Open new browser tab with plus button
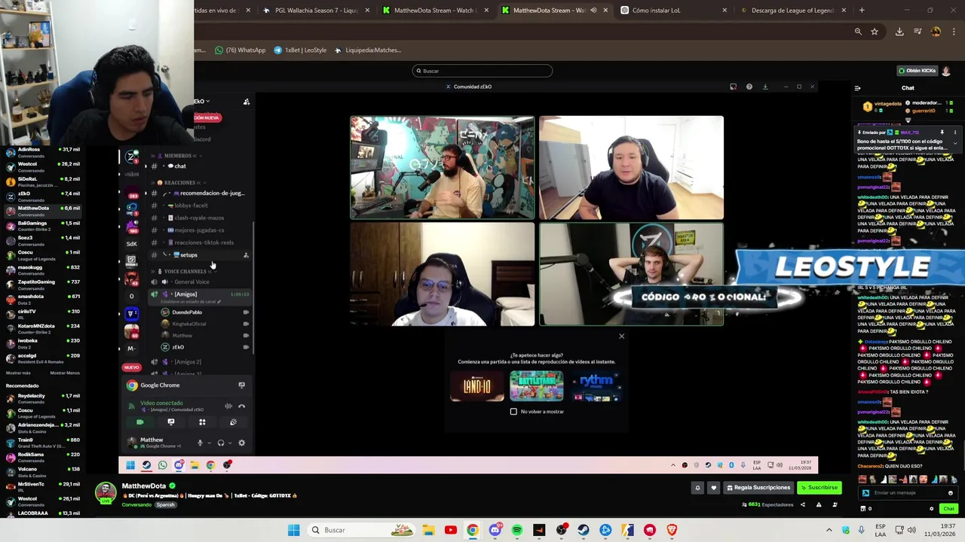This screenshot has width=965, height=542. coord(862,11)
